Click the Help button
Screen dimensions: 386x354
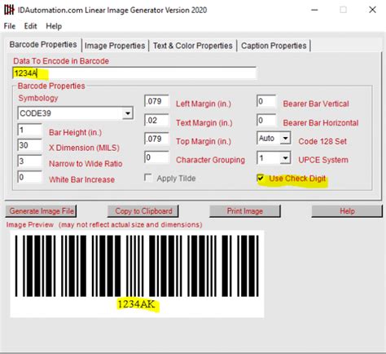(x=347, y=211)
